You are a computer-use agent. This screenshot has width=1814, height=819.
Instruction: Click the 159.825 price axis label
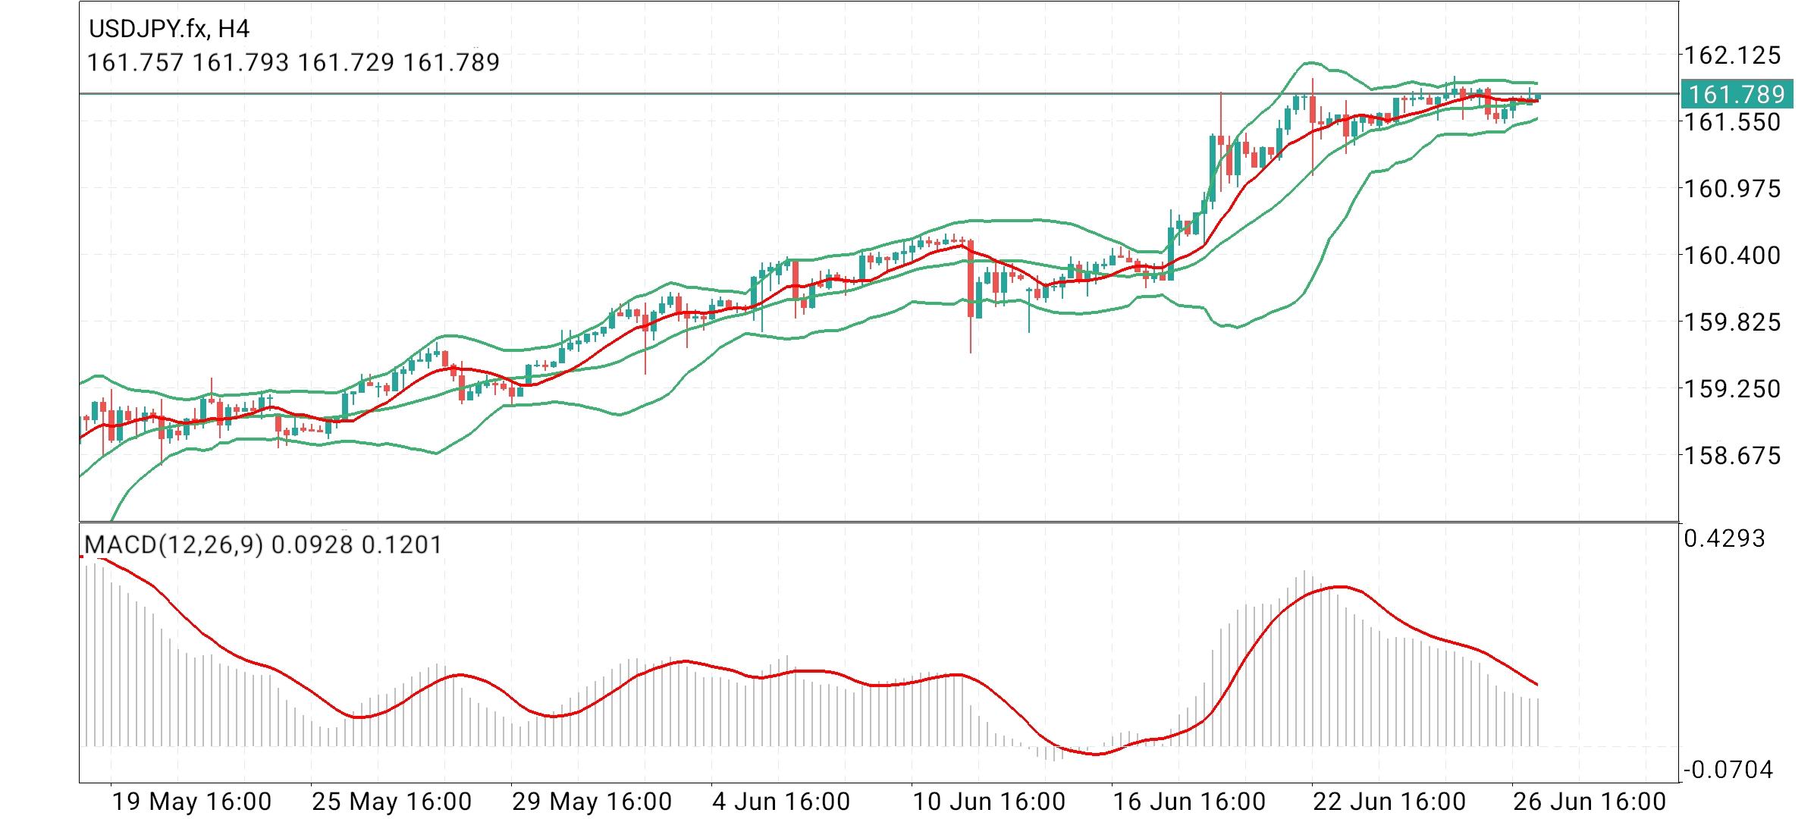1731,322
